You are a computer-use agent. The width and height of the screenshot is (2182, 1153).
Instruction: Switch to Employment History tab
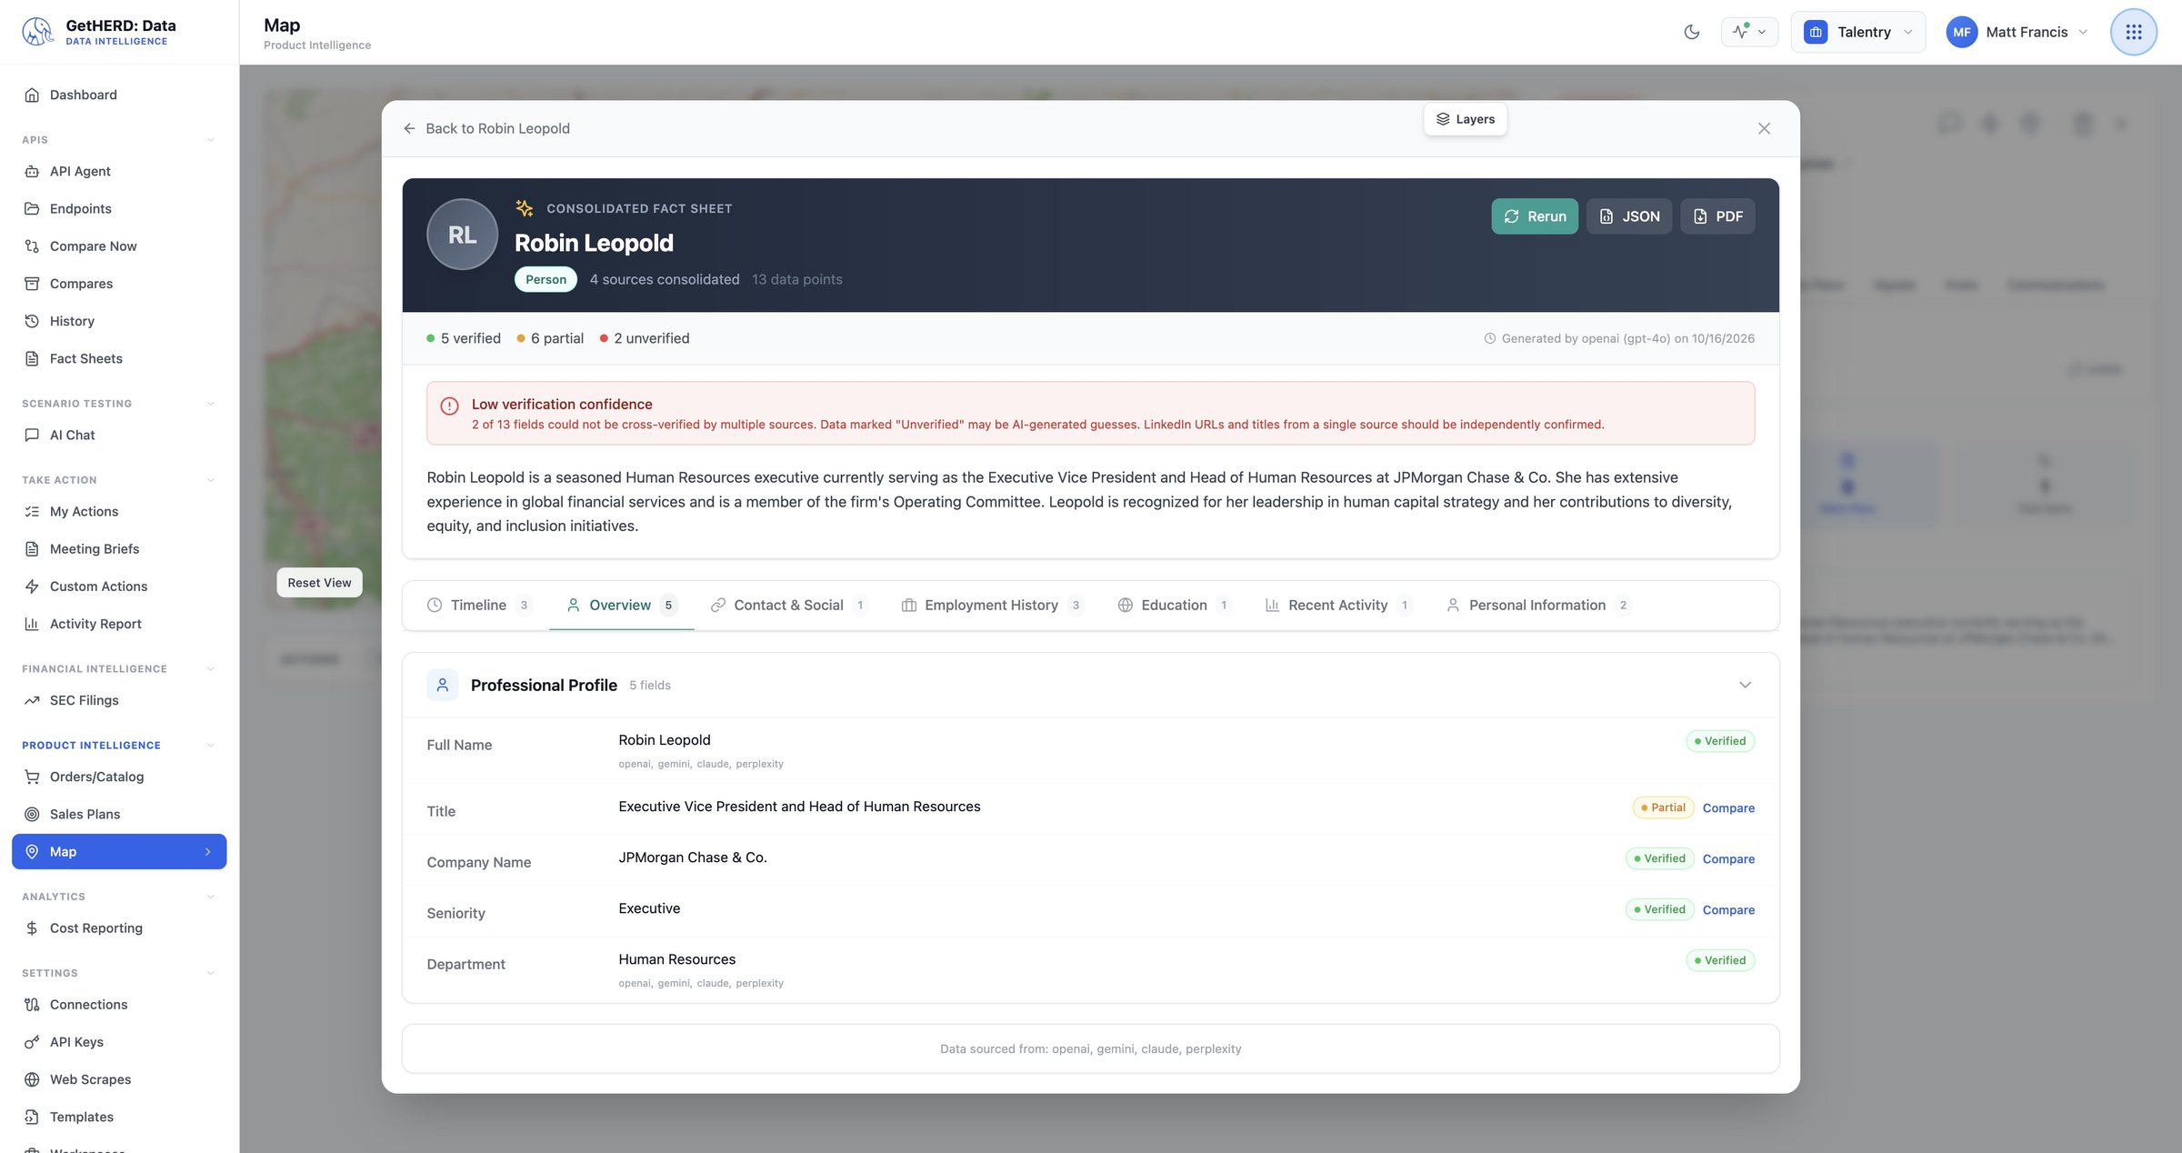tap(991, 605)
